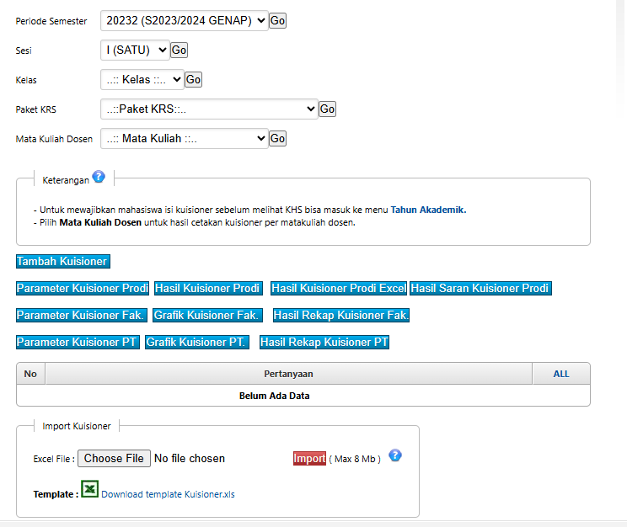The image size is (627, 527).
Task: Click Go next to Sesi
Action: [x=180, y=51]
